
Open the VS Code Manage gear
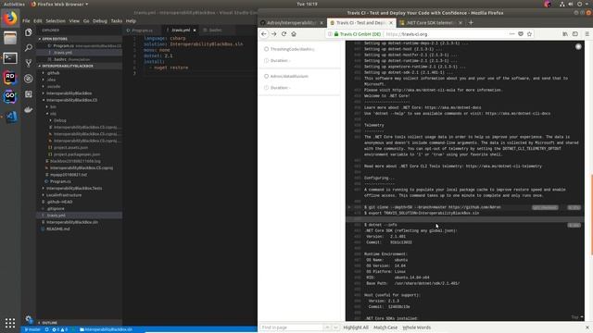[x=29, y=319]
